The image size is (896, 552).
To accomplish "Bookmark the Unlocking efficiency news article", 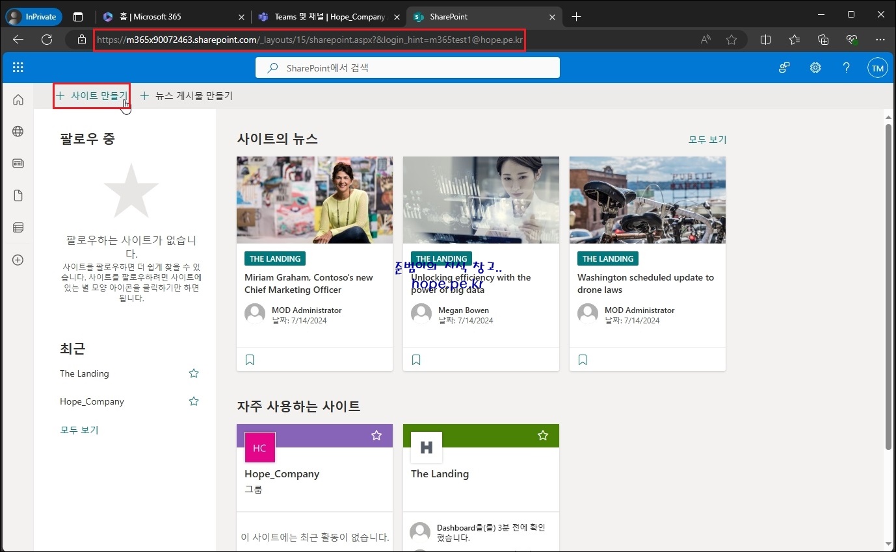I will point(416,360).
